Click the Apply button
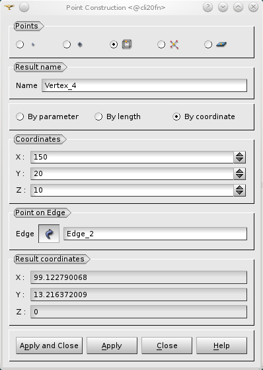Viewport: 263px width, 370px height. pyautogui.click(x=112, y=346)
